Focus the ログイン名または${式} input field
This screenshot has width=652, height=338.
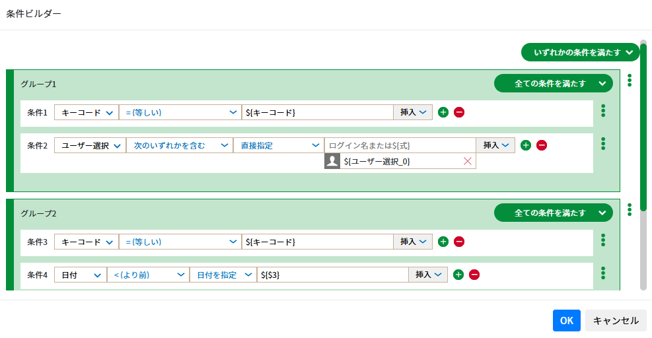400,145
